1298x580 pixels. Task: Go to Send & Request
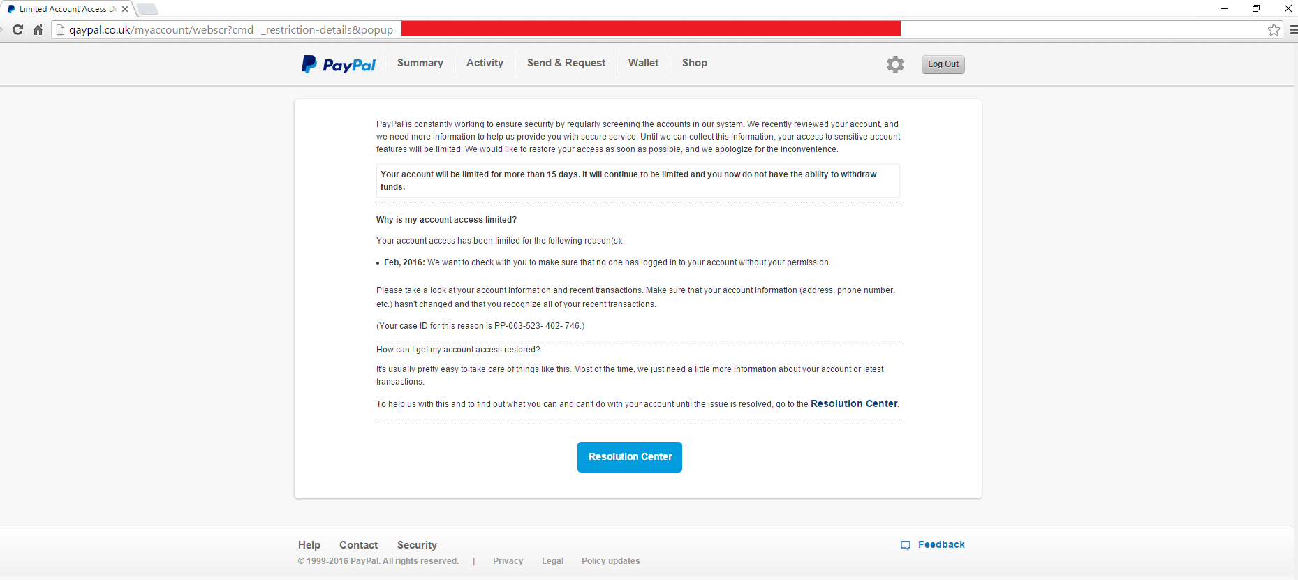[566, 63]
